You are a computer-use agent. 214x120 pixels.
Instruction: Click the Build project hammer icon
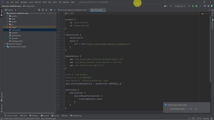click(x=171, y=6)
